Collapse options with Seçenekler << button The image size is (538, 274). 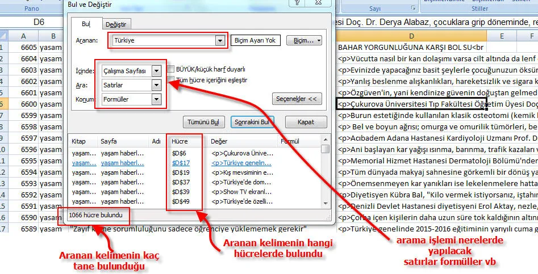point(297,99)
